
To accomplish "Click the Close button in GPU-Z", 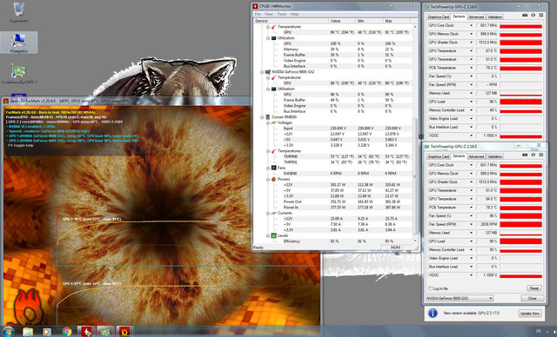I will (532, 298).
